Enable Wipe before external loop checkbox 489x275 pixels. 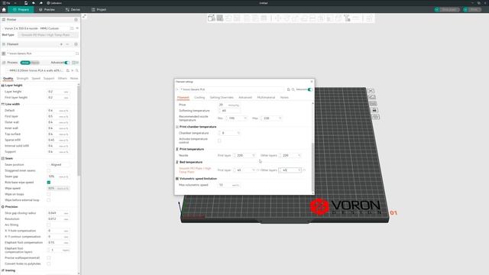click(49, 200)
